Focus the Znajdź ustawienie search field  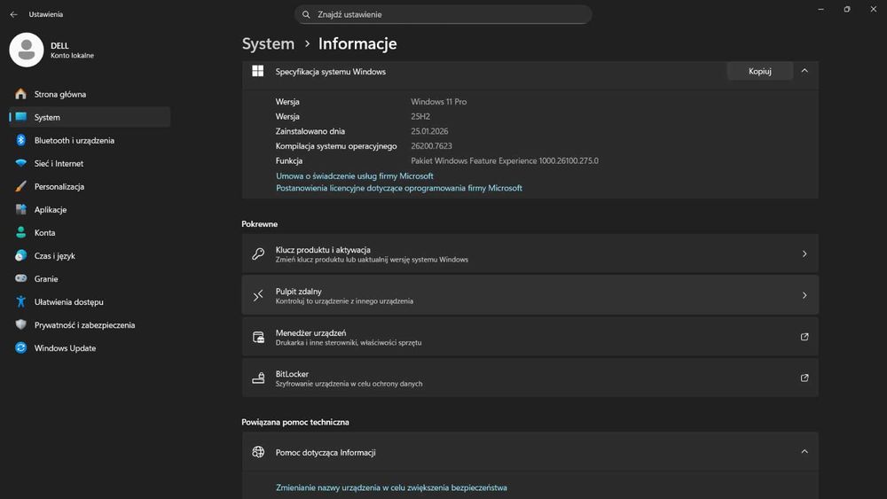click(x=443, y=15)
